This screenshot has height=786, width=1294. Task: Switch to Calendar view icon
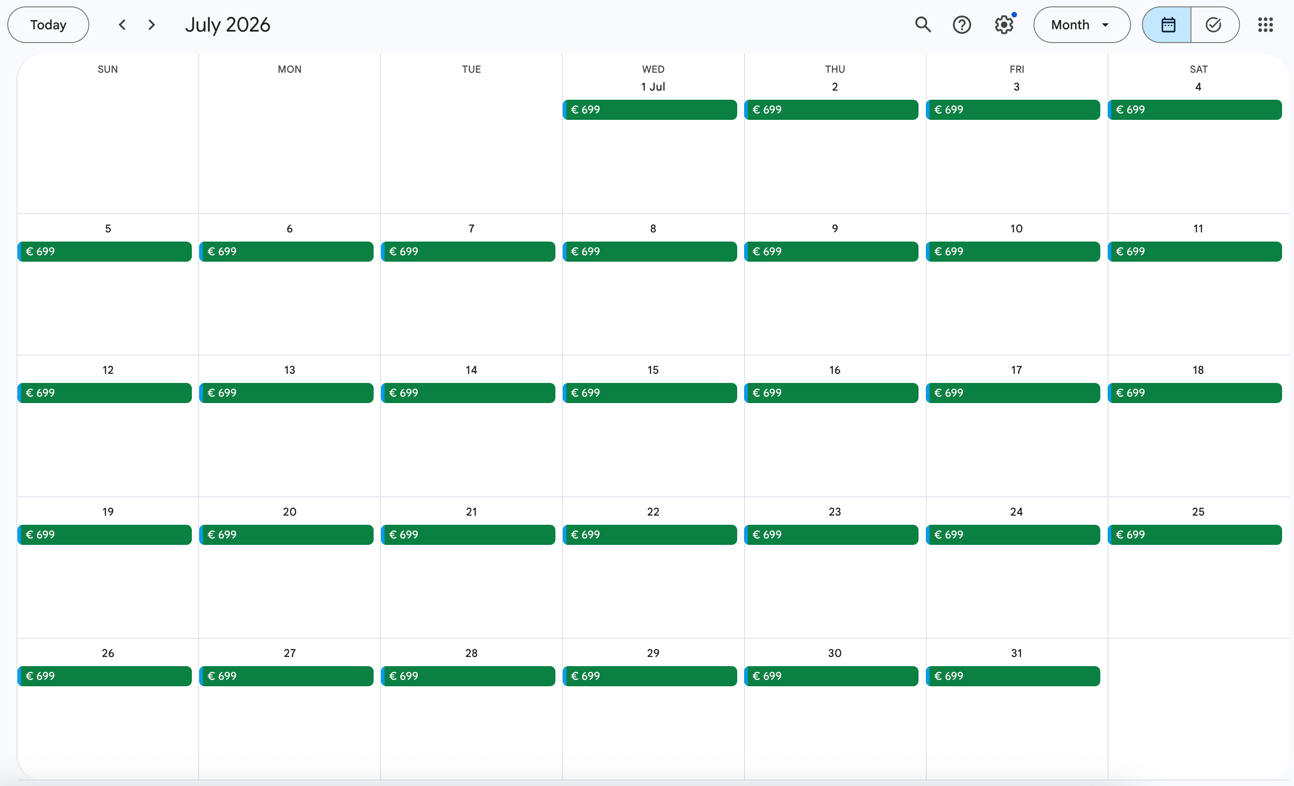click(1167, 25)
